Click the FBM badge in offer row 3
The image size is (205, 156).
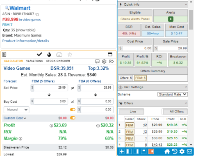pyautogui.click(x=130, y=138)
